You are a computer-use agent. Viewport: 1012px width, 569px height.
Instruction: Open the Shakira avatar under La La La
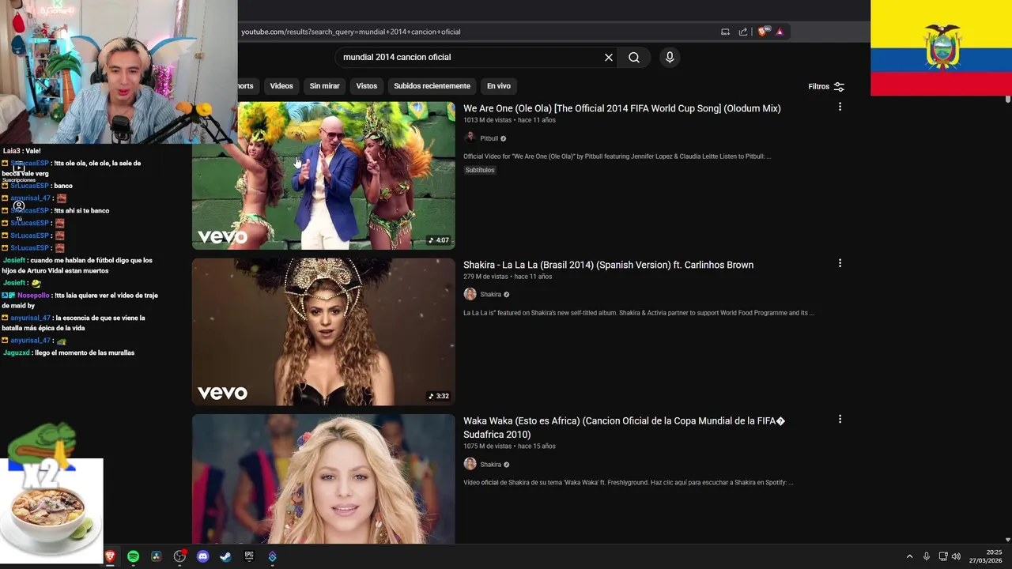coord(470,295)
